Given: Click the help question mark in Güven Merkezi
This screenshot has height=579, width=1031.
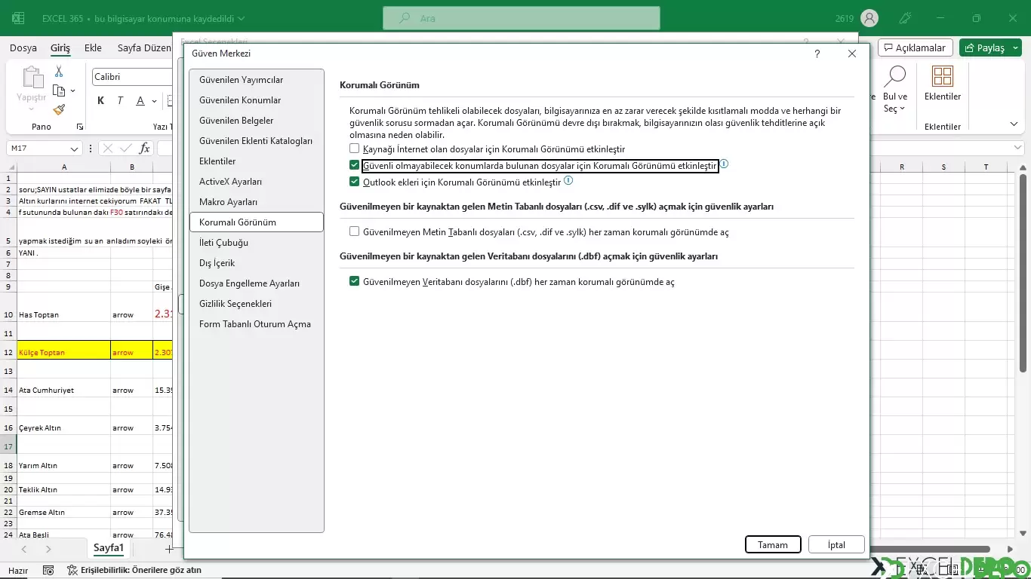Looking at the screenshot, I should coord(817,54).
